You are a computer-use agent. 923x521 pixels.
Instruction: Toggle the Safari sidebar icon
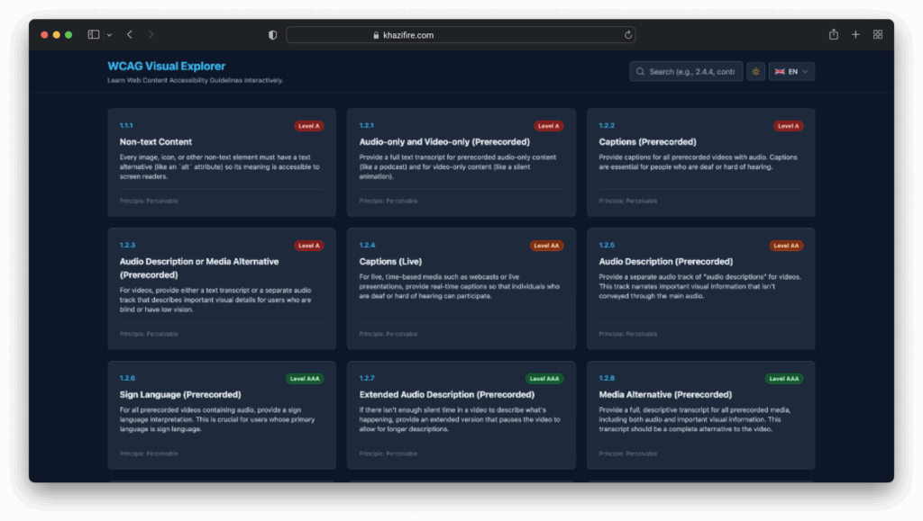(94, 35)
